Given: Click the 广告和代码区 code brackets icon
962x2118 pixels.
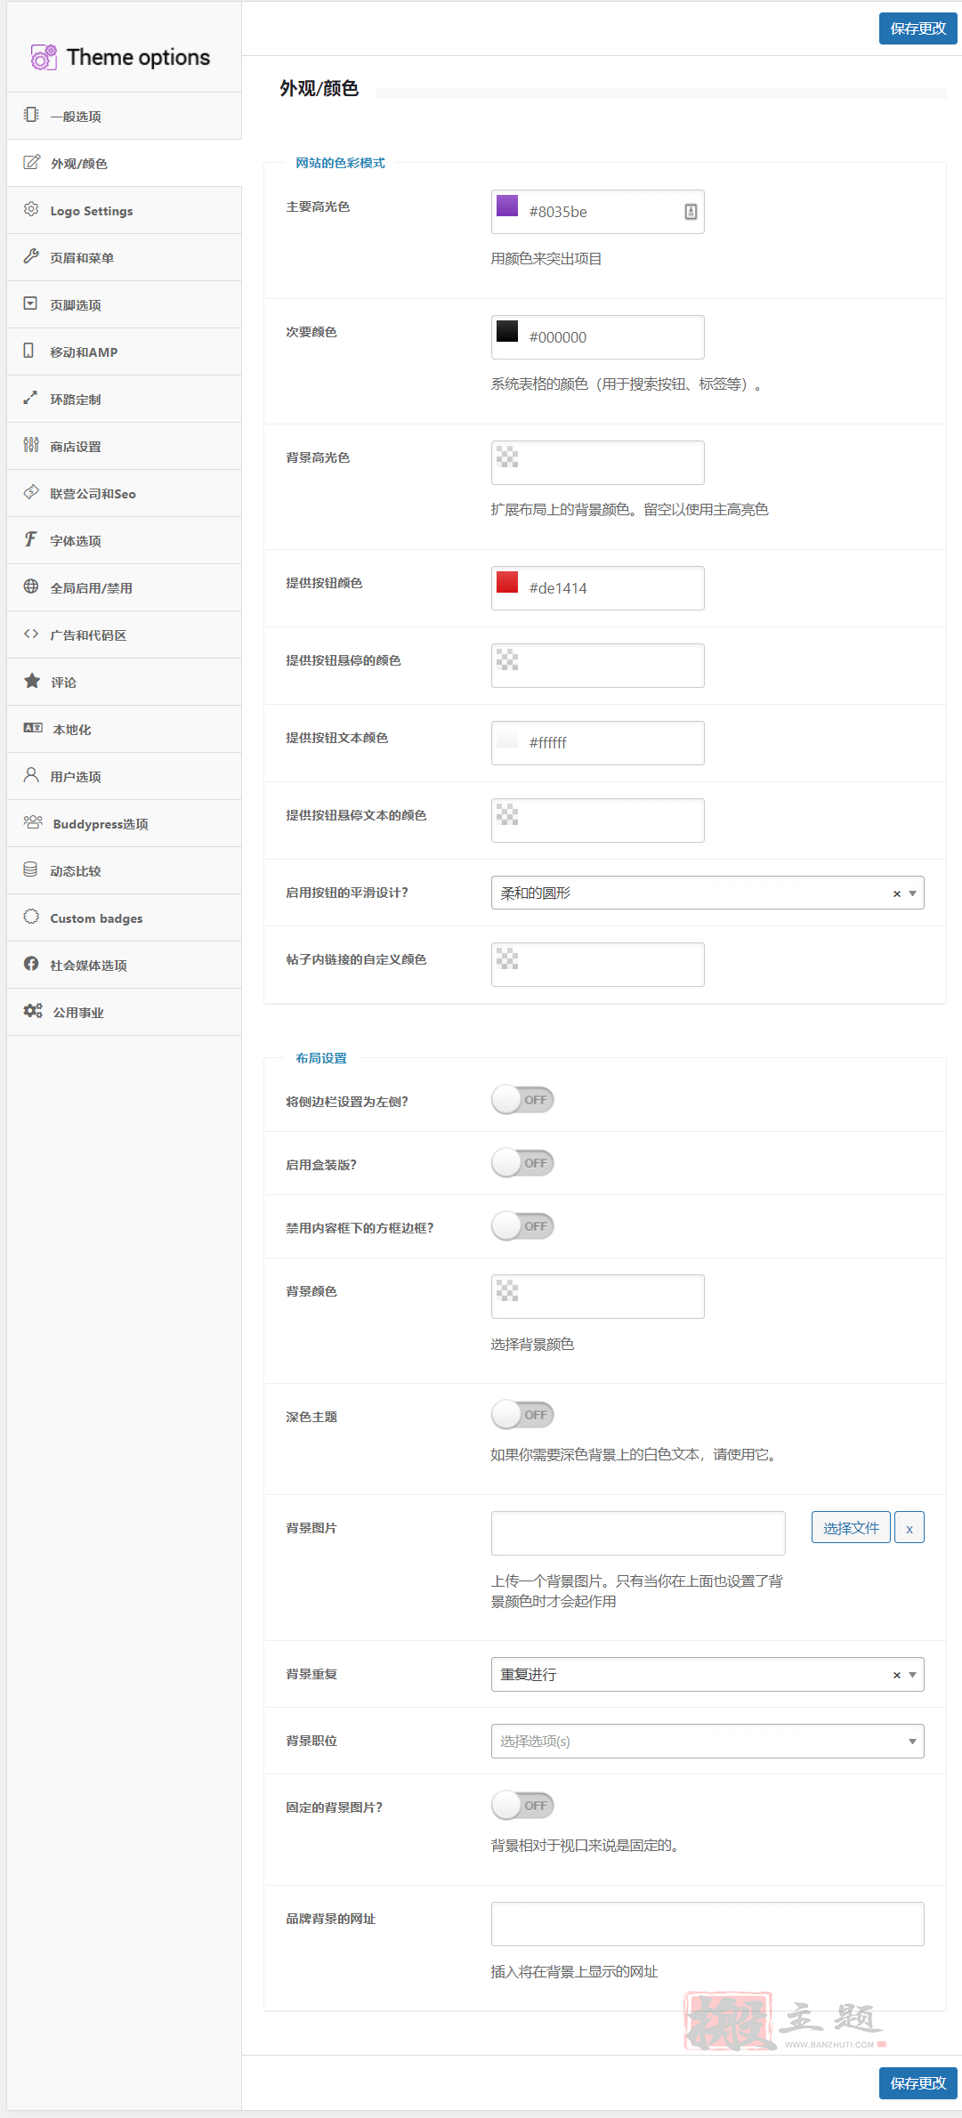Looking at the screenshot, I should coord(31,634).
